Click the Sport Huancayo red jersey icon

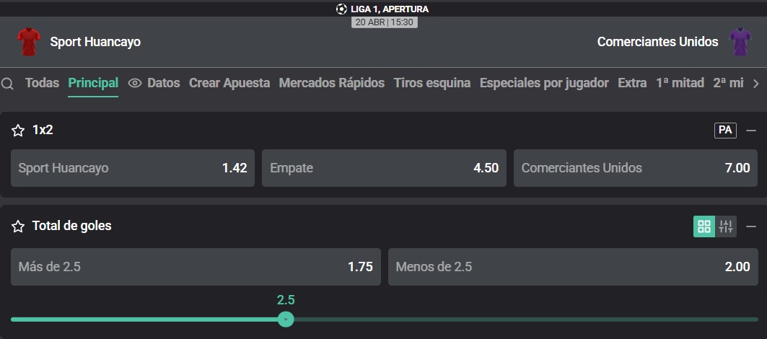coord(29,42)
